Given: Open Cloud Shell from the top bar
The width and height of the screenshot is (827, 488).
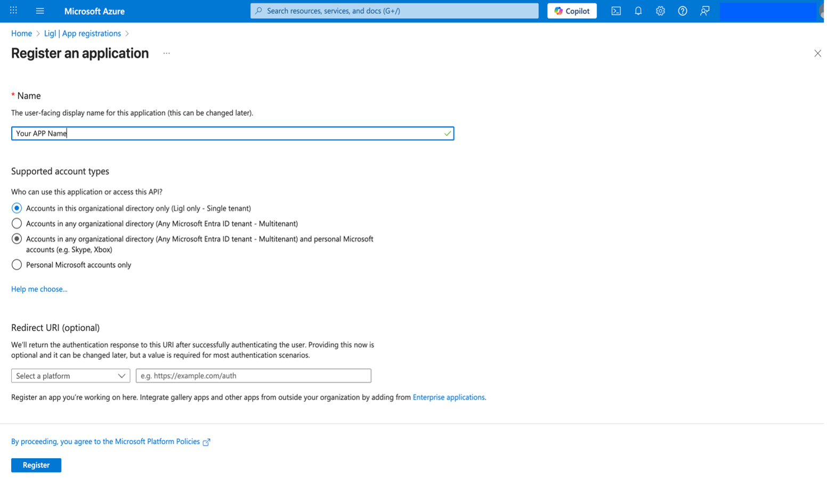Looking at the screenshot, I should point(616,11).
